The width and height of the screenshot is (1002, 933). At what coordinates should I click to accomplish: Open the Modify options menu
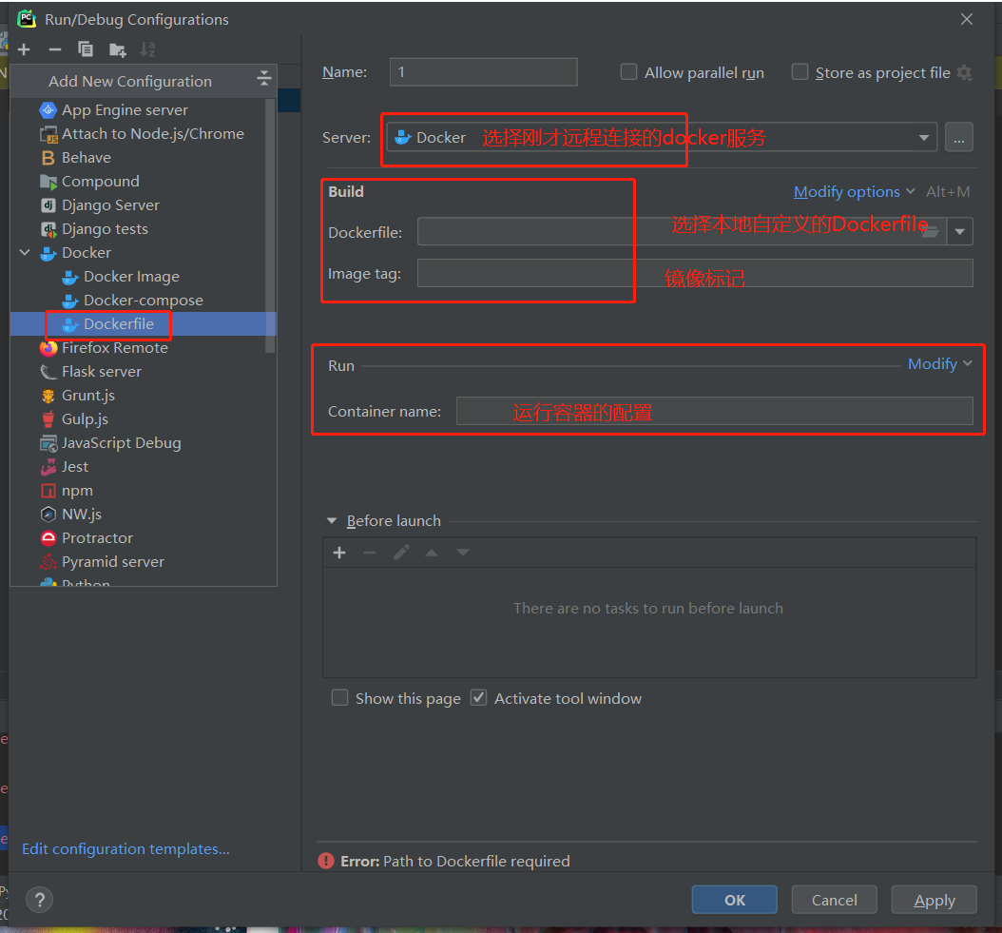(854, 191)
